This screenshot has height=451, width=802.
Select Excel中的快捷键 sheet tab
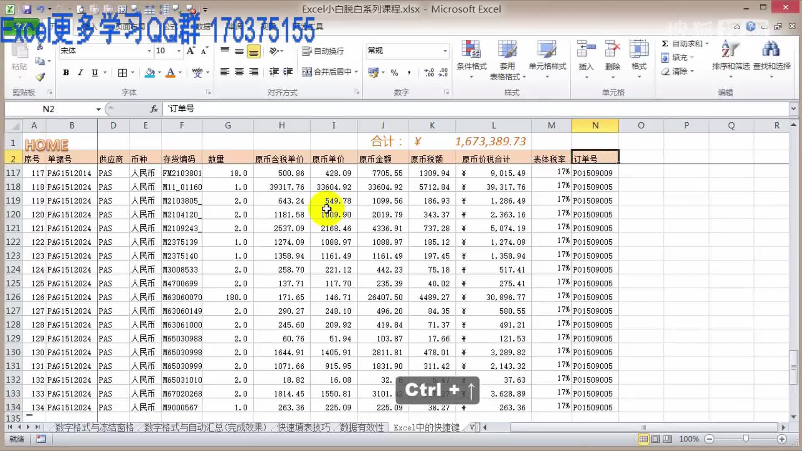tap(426, 427)
